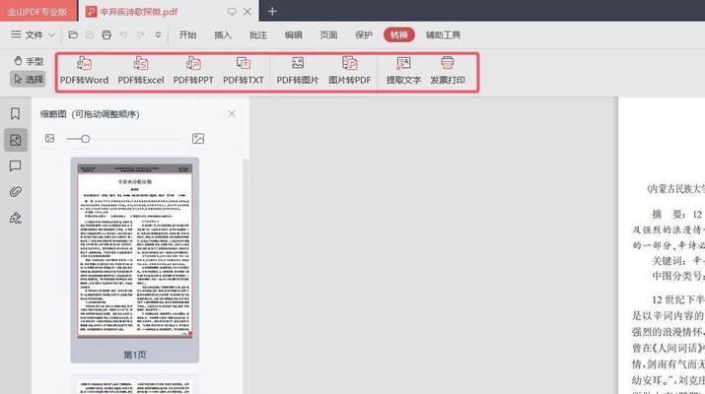Expand the chevron beside 文件
This screenshot has width=705, height=394.
[51, 35]
